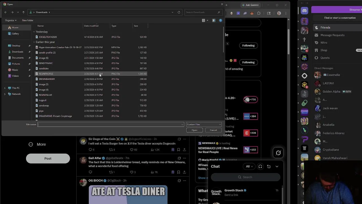This screenshot has height=204, width=362.
Task: Click Ask Gemini in Chrome
Action: [250, 5]
